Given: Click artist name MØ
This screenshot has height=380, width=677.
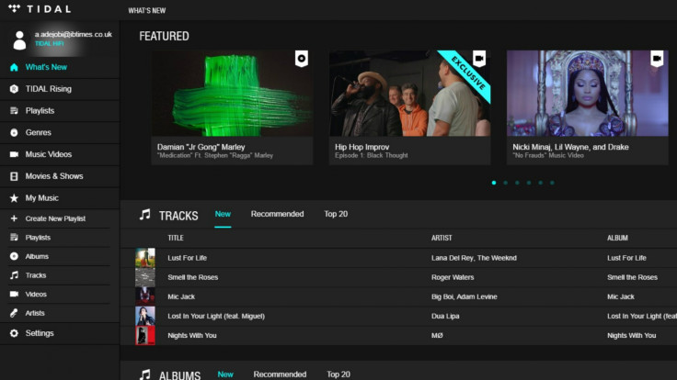Looking at the screenshot, I should [x=437, y=335].
